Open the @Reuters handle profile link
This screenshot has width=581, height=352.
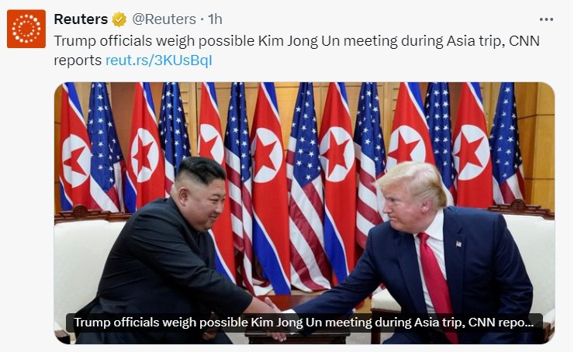click(164, 19)
